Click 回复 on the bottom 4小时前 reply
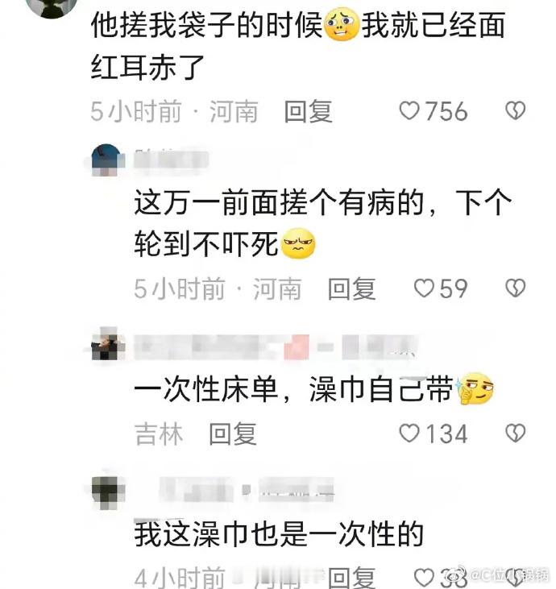Viewport: 556px width, 589px height. coord(351,578)
